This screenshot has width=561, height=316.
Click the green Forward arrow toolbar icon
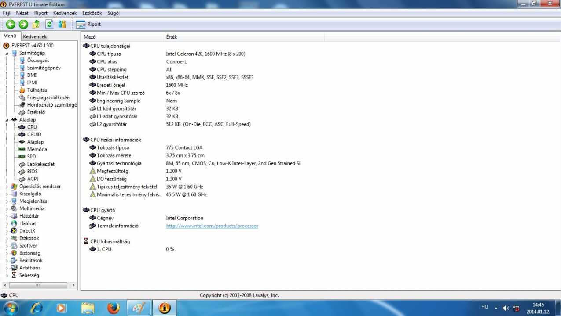tap(24, 24)
